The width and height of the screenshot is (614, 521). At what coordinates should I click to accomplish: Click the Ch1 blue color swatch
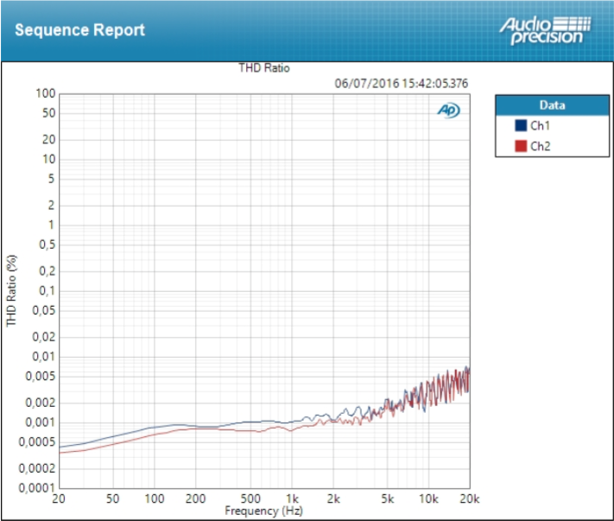(x=521, y=125)
